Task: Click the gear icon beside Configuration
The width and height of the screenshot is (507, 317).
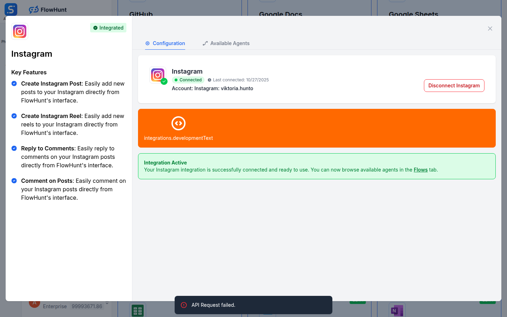Action: tap(147, 43)
